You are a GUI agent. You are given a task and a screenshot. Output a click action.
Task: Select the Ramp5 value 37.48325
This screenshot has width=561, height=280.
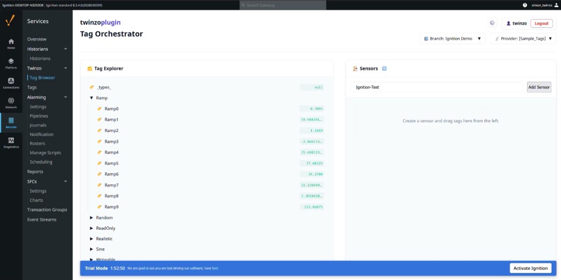pos(312,163)
